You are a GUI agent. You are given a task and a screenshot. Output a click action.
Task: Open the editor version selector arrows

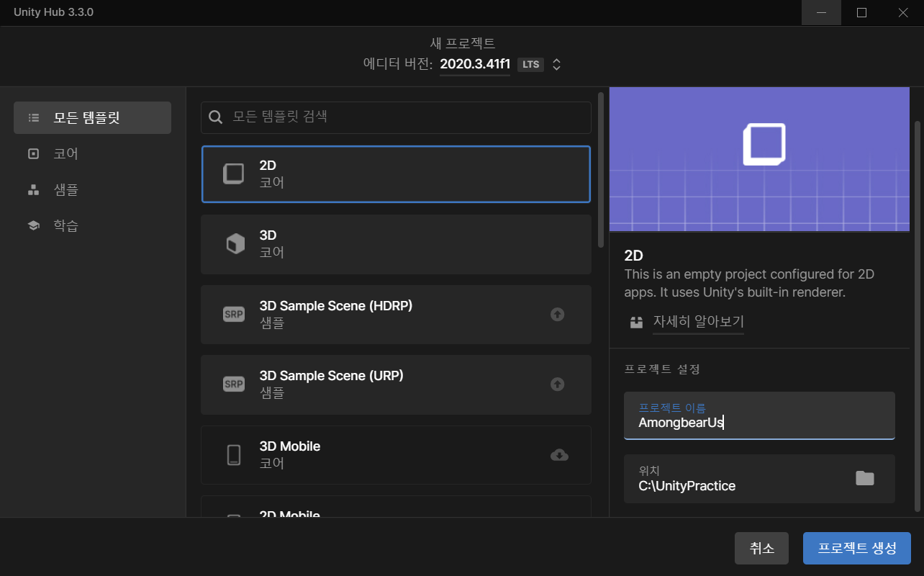point(556,64)
